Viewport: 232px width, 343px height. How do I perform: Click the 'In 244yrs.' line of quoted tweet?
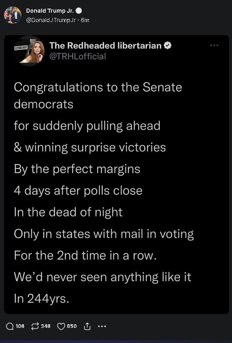tap(42, 298)
